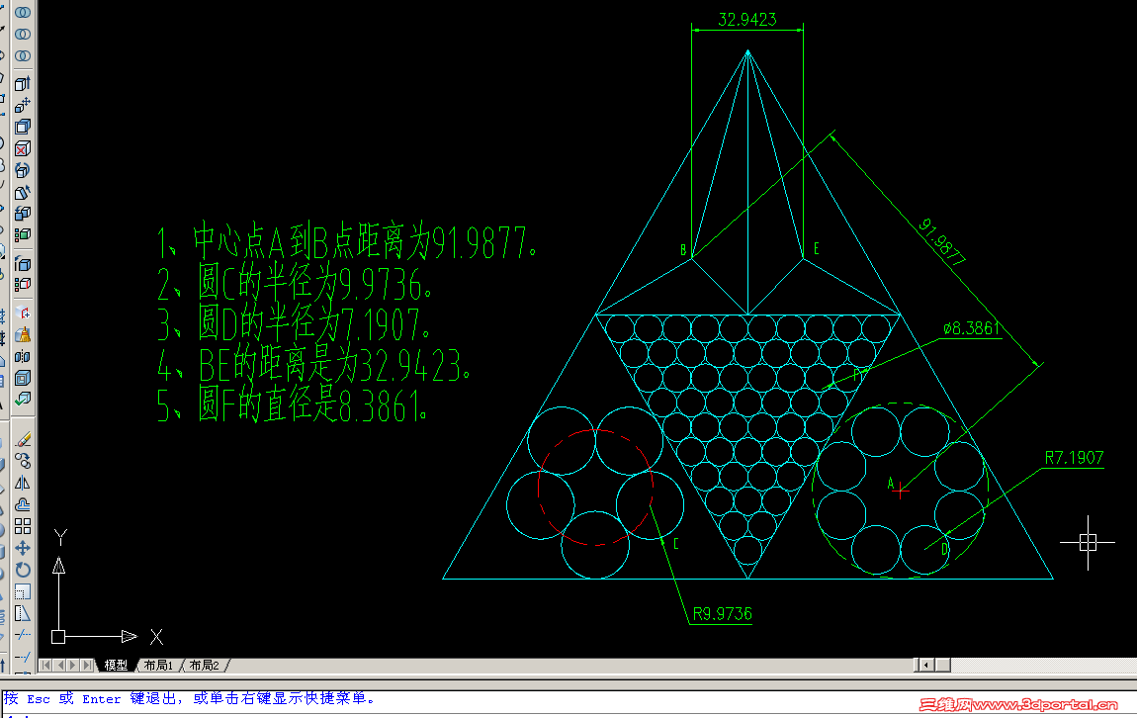
Task: Open the 布局1 layout tab
Action: click(x=158, y=665)
